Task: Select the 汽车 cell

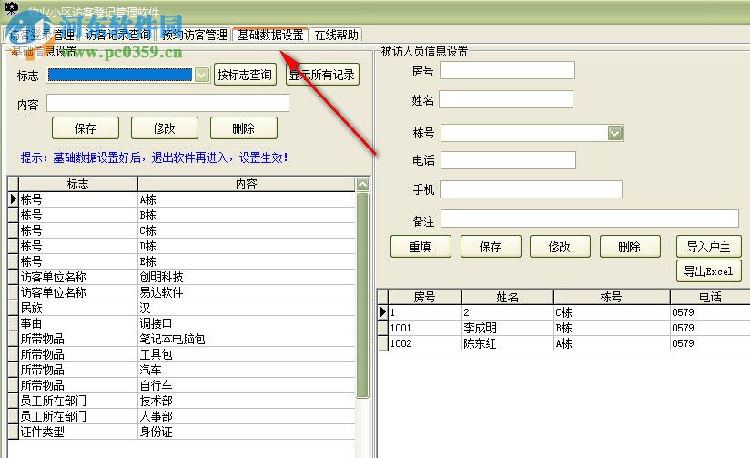Action: [247, 370]
